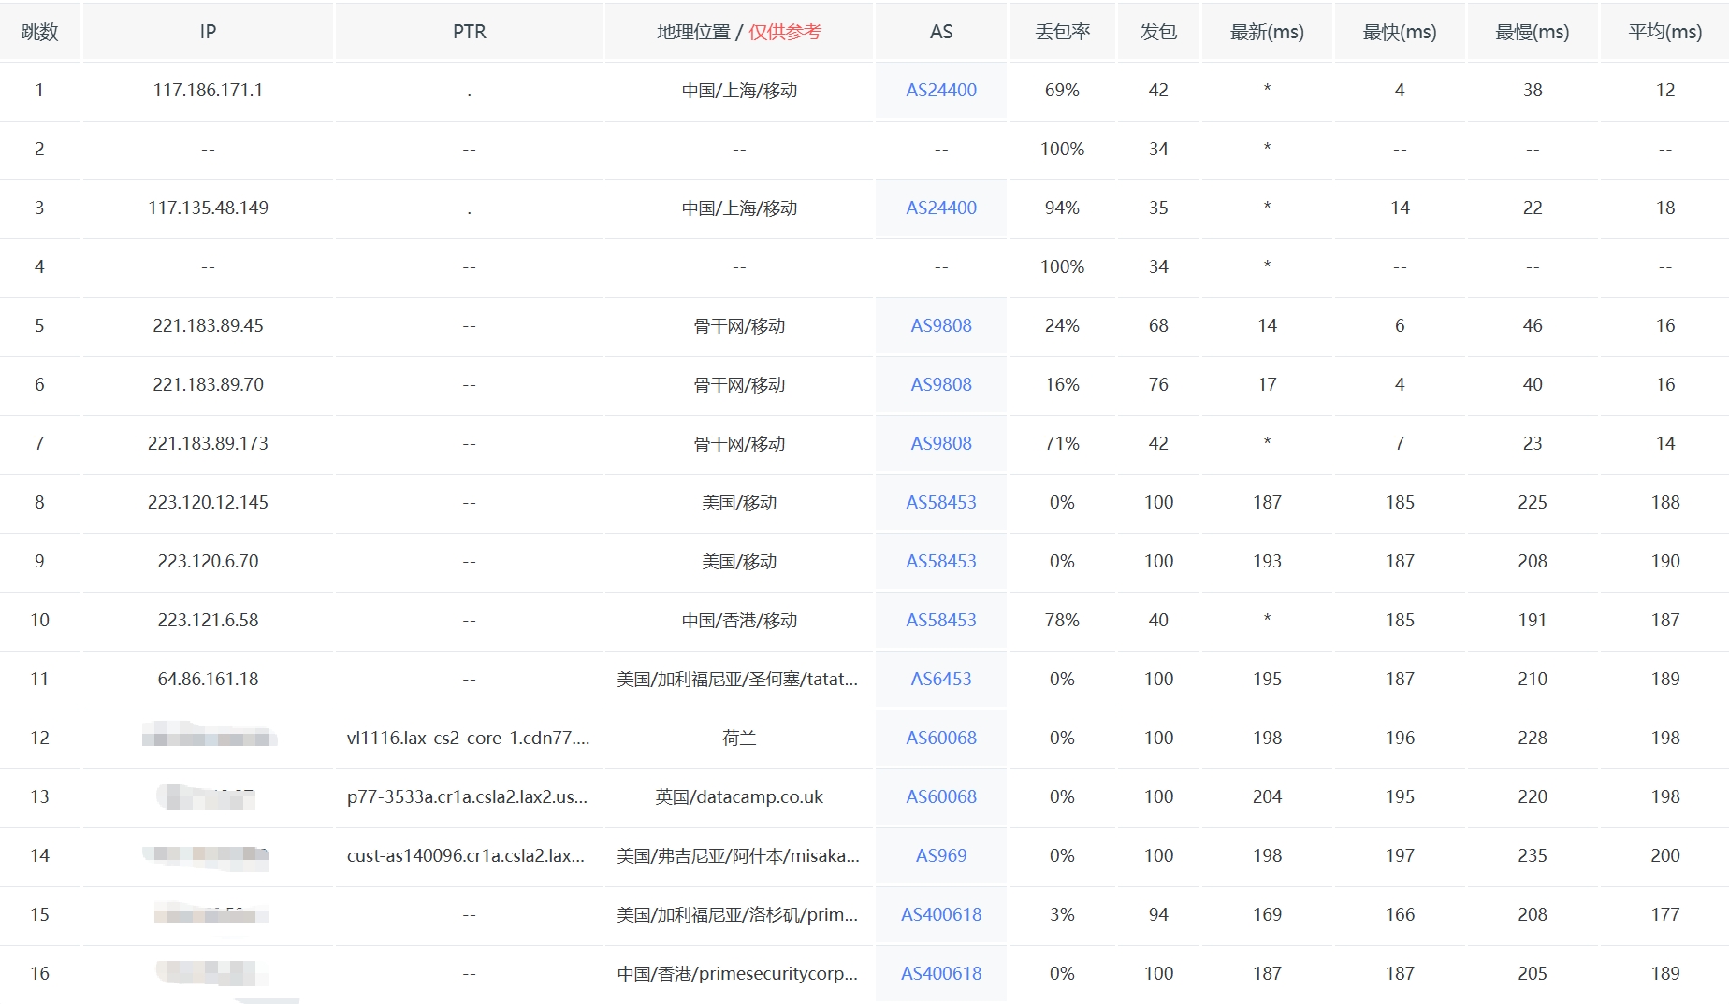This screenshot has width=1729, height=1004.
Task: Click the 235 slowest time value
Action: pyautogui.click(x=1533, y=855)
